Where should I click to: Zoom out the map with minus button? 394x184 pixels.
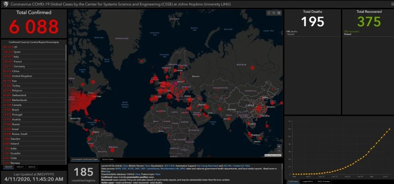point(279,151)
